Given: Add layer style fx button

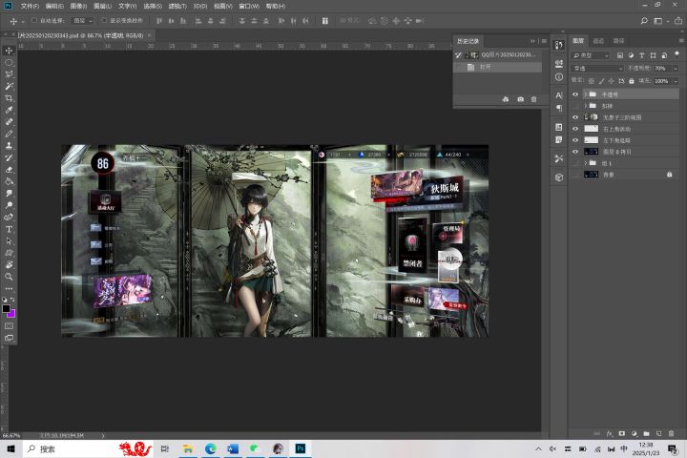Looking at the screenshot, I should [610, 433].
